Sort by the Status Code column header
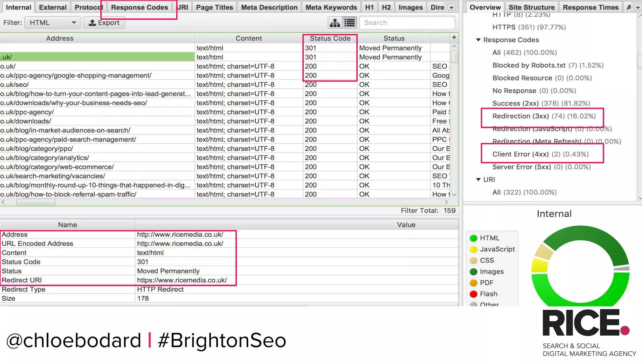This screenshot has width=642, height=361. pos(330,38)
